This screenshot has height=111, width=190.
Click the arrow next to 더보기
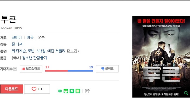(x=78, y=51)
